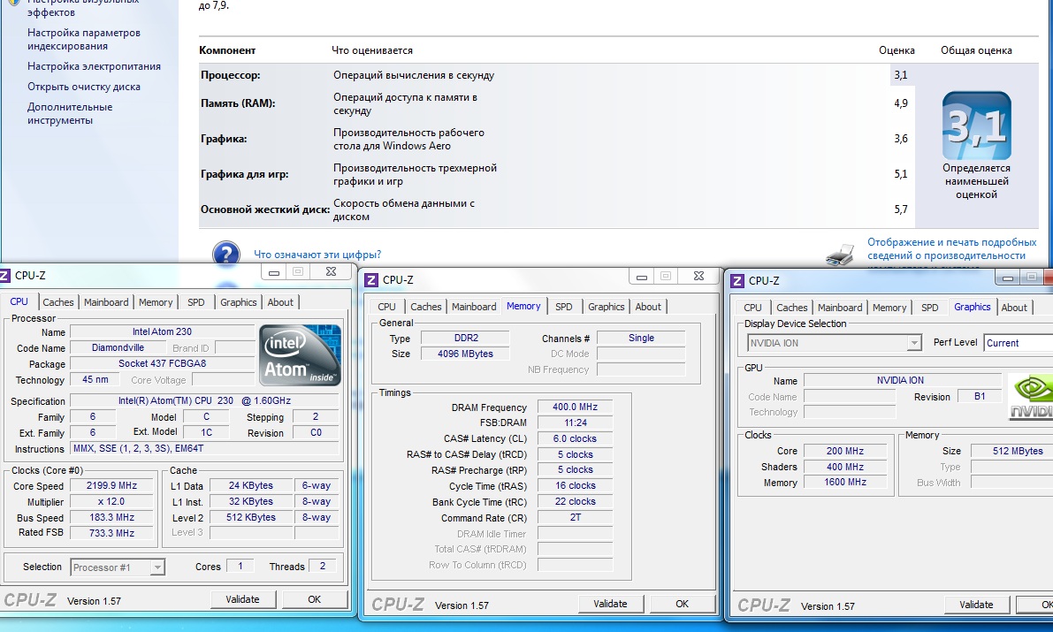Open 'Открыть очистку диска' sidebar link

(x=84, y=87)
